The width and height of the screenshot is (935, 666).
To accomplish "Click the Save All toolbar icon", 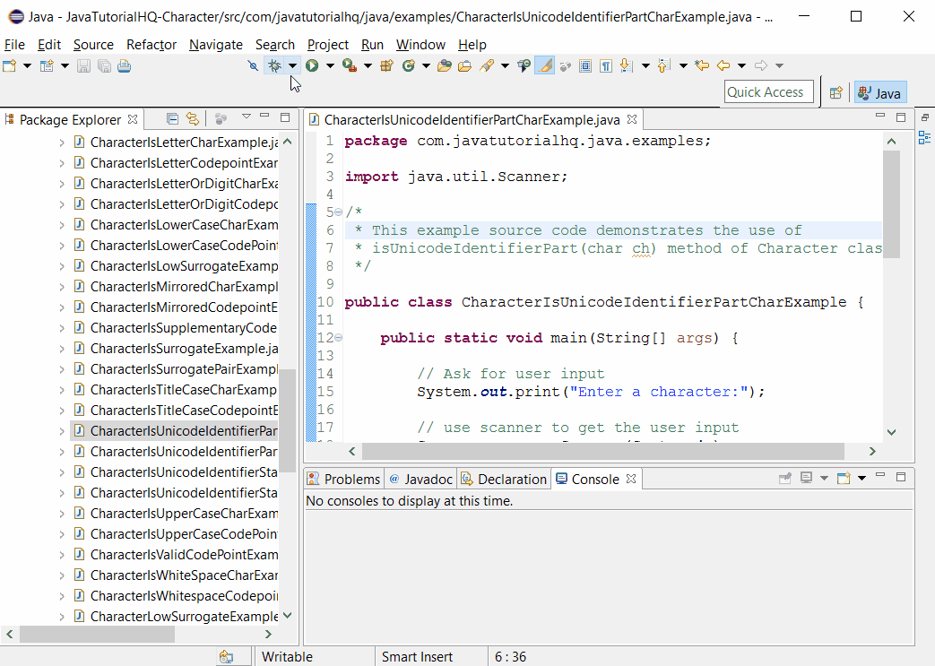I will point(103,65).
